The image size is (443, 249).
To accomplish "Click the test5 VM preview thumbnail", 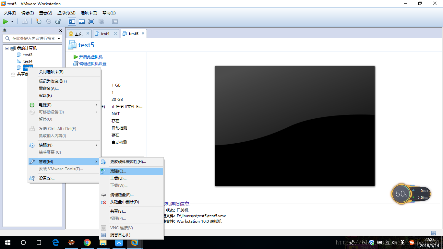I will pos(294,126).
